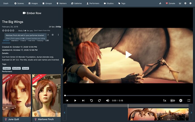The image size is (195, 122).
Task: Seek forward with the forward icon
Action: point(99,100)
